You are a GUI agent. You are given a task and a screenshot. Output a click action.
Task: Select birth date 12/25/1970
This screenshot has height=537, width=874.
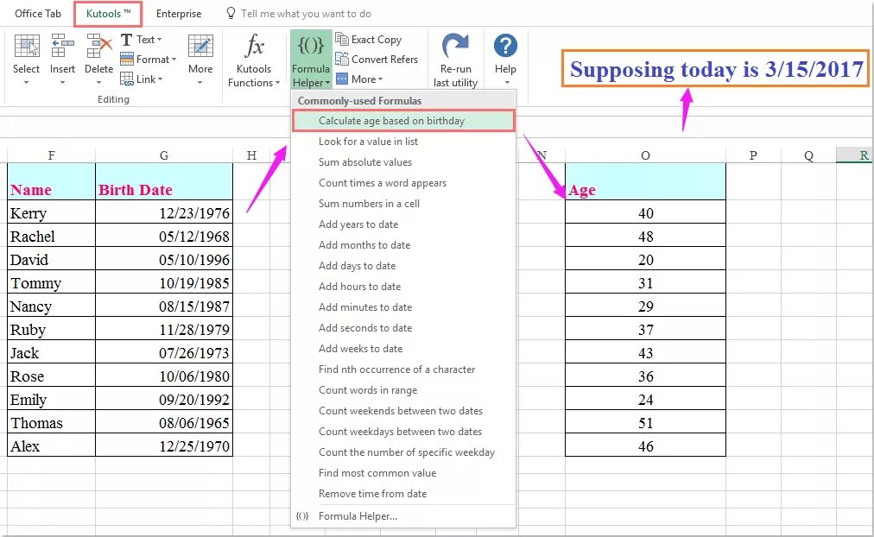click(164, 445)
